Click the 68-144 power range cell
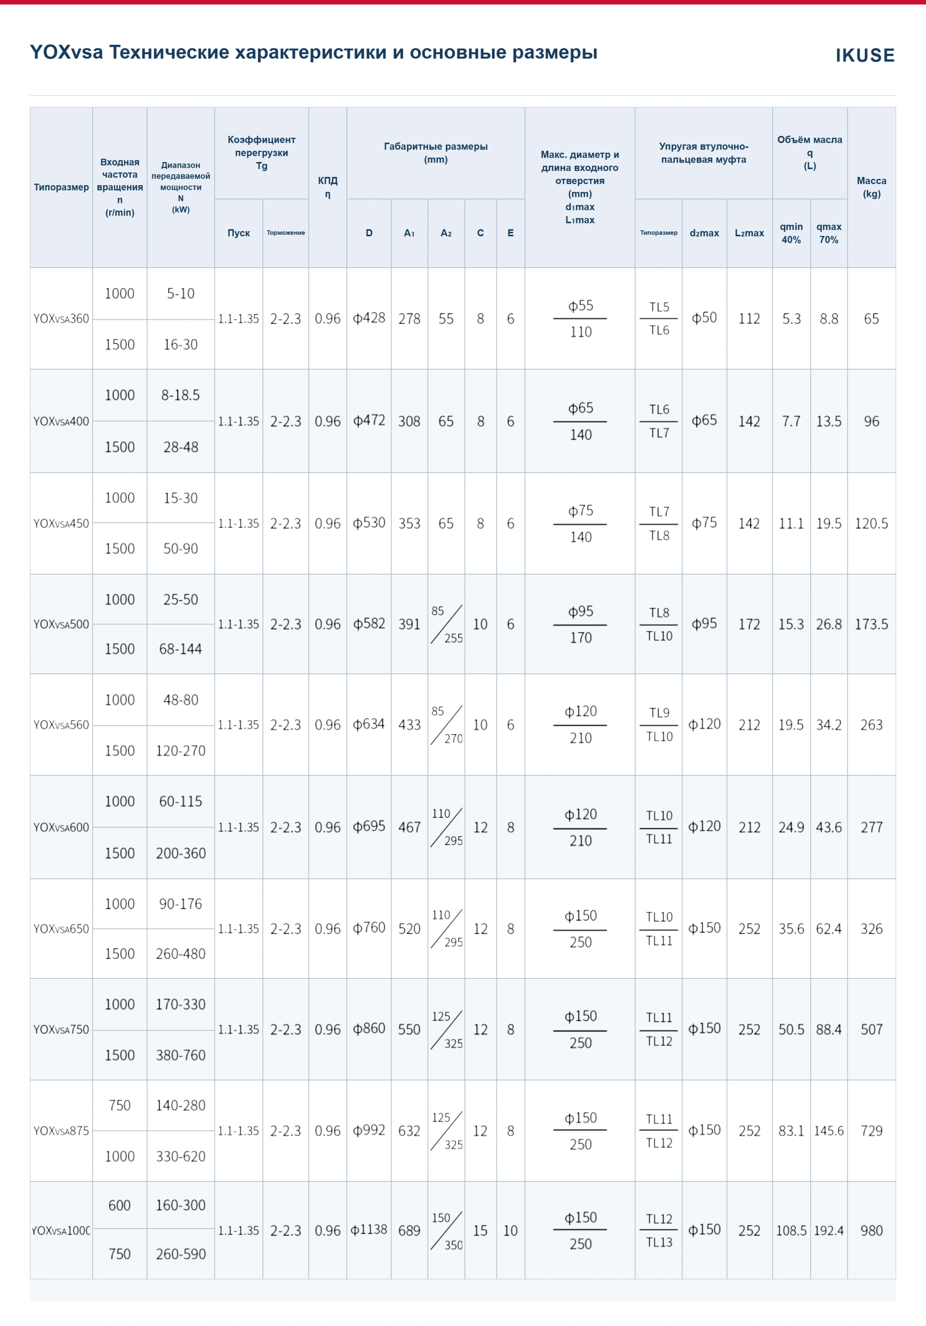 pyautogui.click(x=181, y=649)
